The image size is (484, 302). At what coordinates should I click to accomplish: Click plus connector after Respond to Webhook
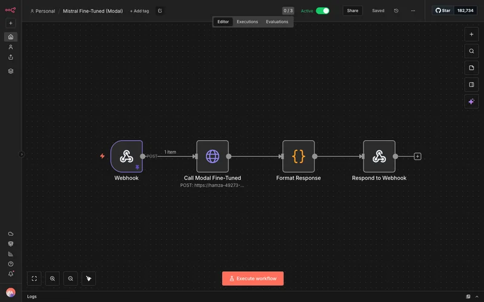(417, 156)
